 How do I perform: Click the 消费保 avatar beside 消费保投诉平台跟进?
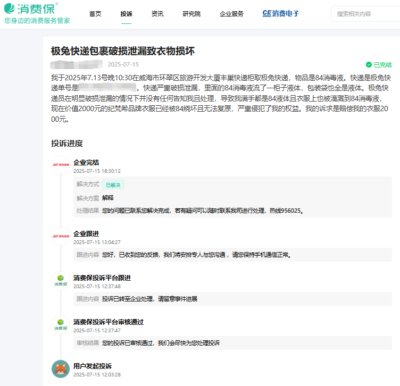tap(61, 280)
